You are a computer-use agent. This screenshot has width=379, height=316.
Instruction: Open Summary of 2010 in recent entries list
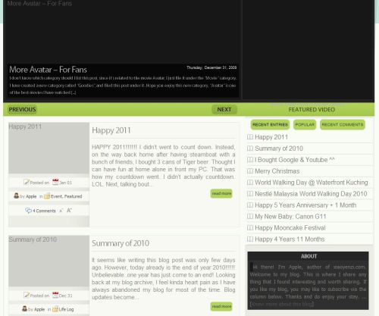coord(279,149)
